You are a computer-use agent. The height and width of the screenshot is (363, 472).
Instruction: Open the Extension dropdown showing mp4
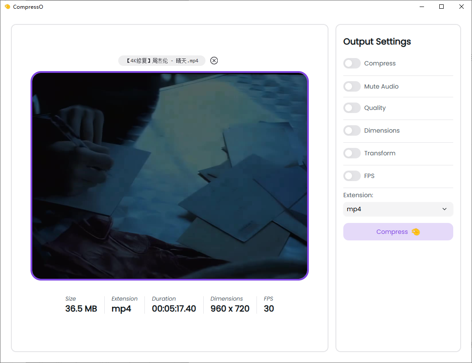pos(398,209)
